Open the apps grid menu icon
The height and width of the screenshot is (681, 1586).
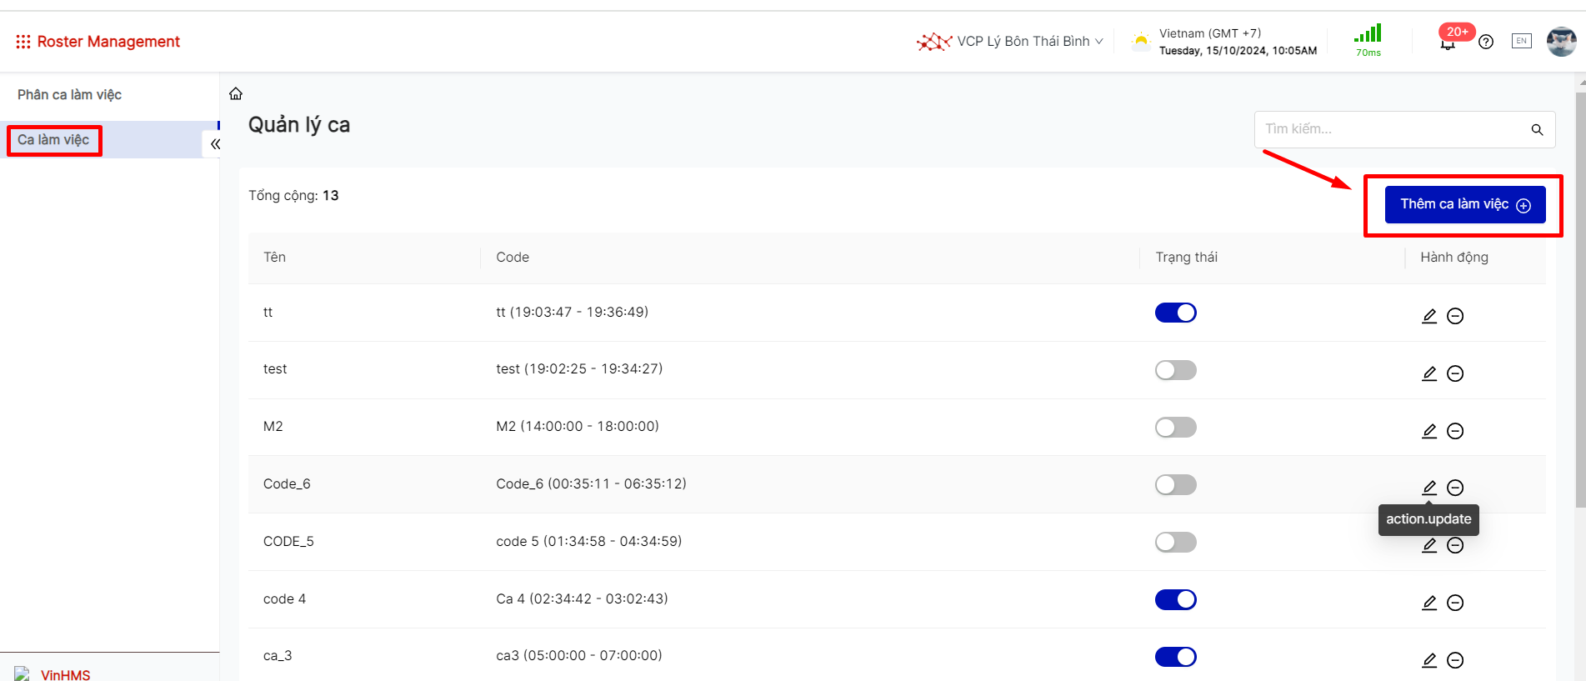click(23, 42)
